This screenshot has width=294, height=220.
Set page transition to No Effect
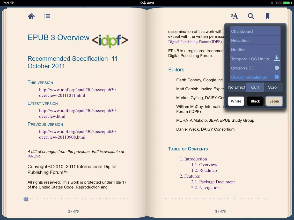[237, 87]
